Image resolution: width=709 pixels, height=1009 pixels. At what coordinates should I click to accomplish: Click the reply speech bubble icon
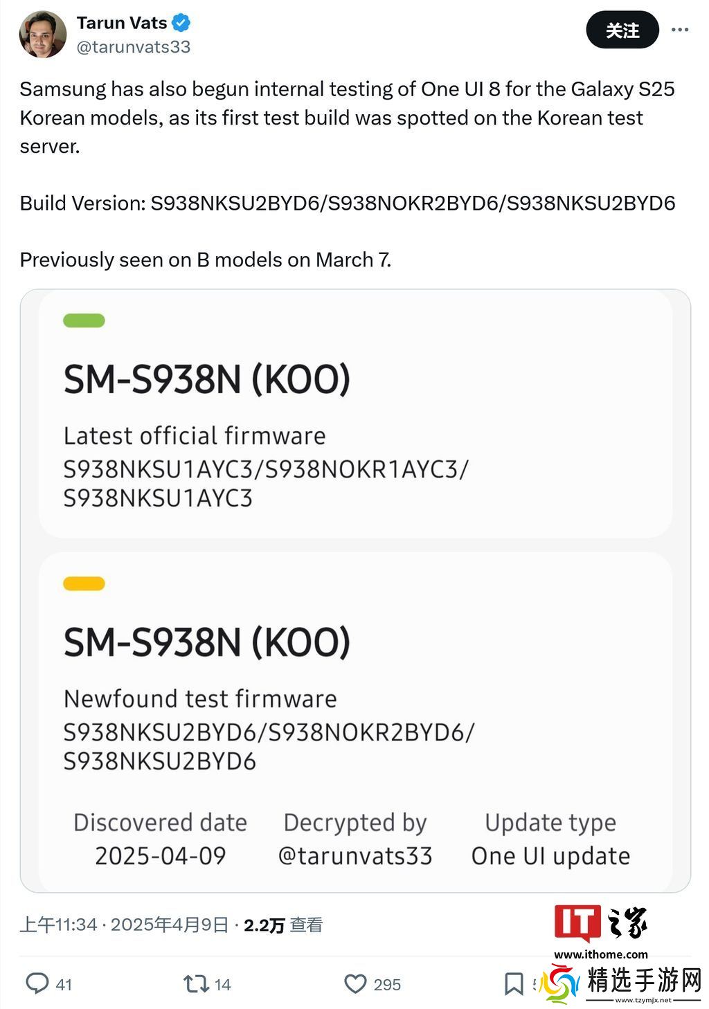point(37,983)
